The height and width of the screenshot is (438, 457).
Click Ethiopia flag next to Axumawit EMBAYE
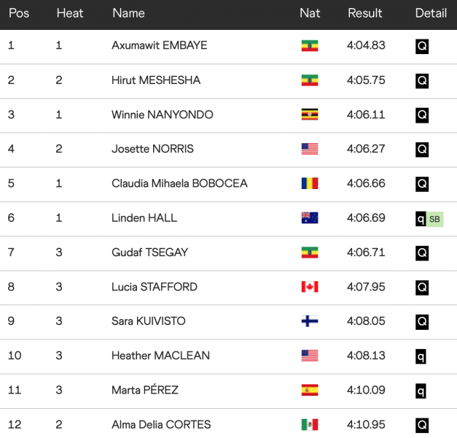click(x=310, y=46)
